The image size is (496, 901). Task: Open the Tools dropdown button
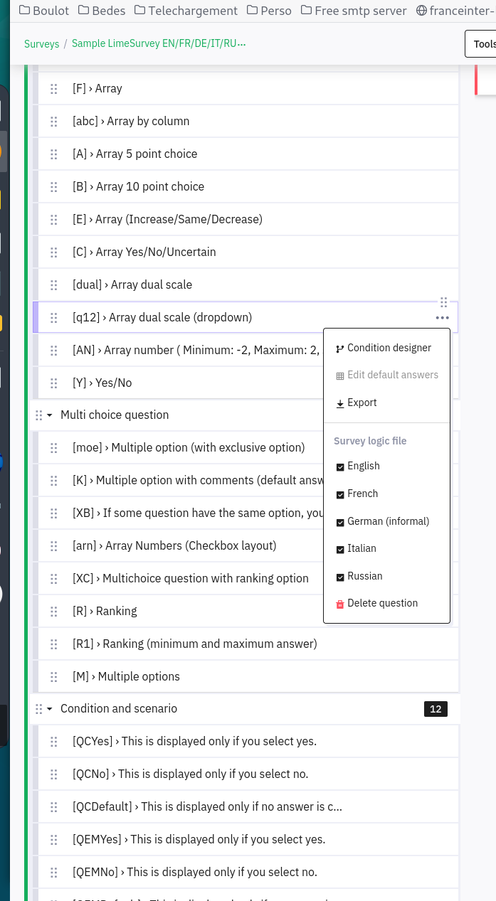point(482,44)
